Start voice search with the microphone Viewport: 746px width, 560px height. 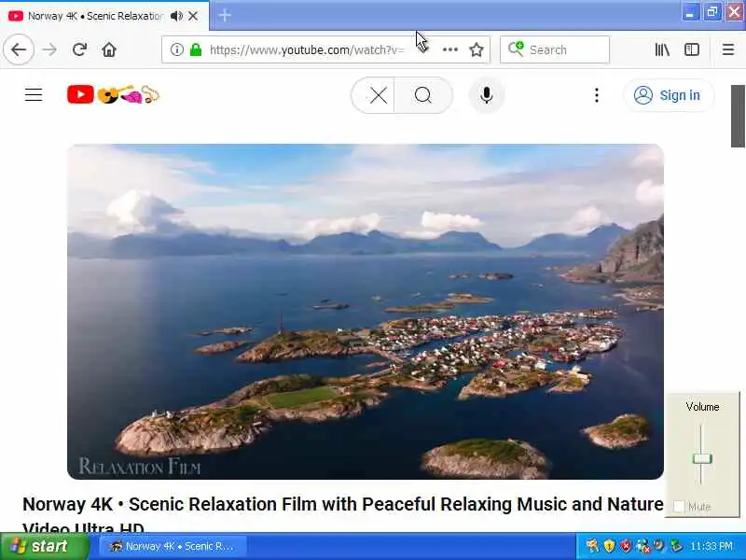[486, 95]
